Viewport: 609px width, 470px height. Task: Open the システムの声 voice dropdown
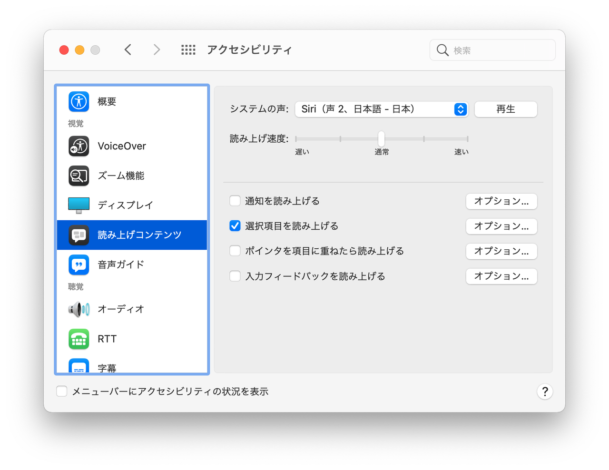(460, 109)
